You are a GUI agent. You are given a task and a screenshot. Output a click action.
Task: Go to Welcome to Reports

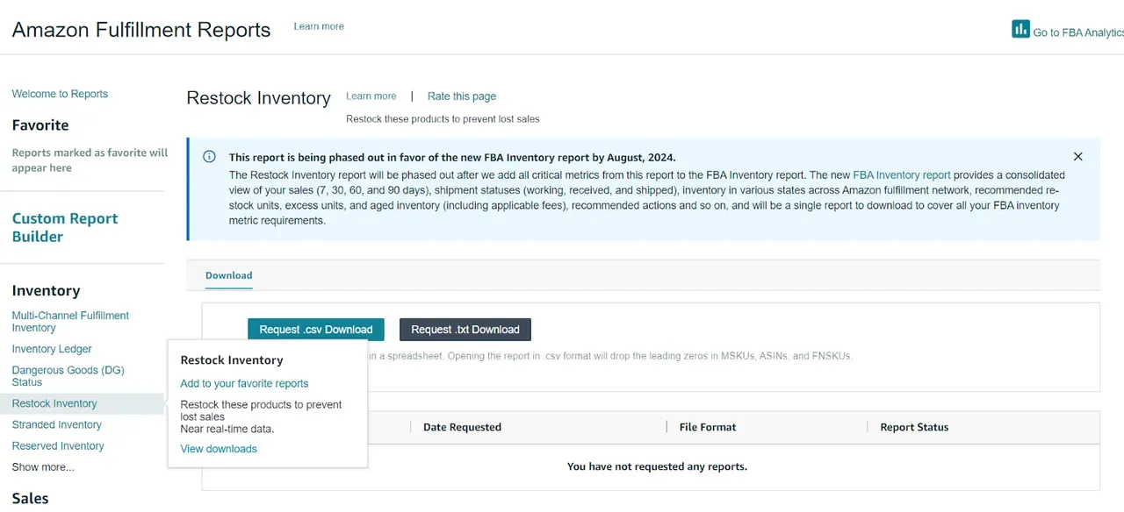click(x=60, y=94)
